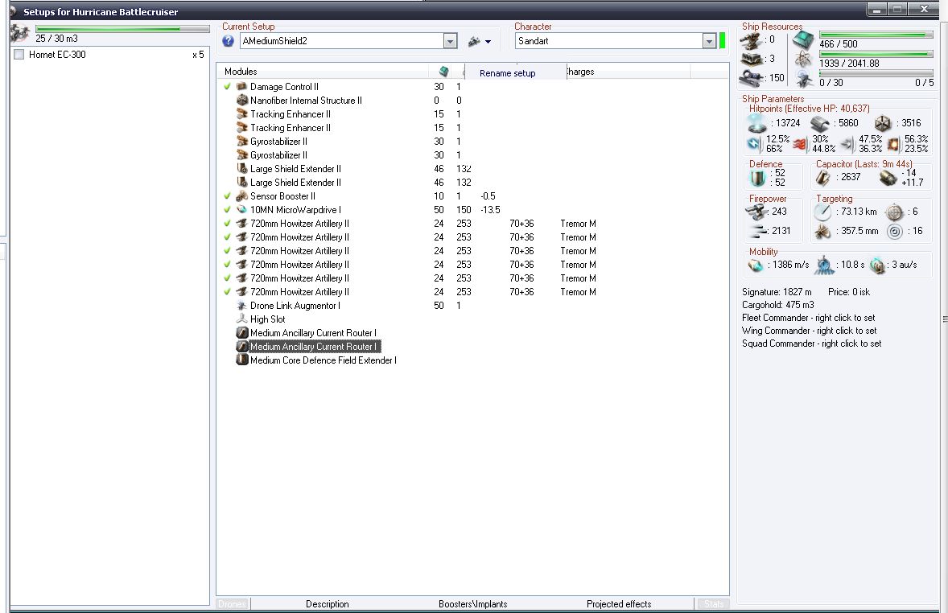Click the shield hitpoints icon

click(x=757, y=123)
